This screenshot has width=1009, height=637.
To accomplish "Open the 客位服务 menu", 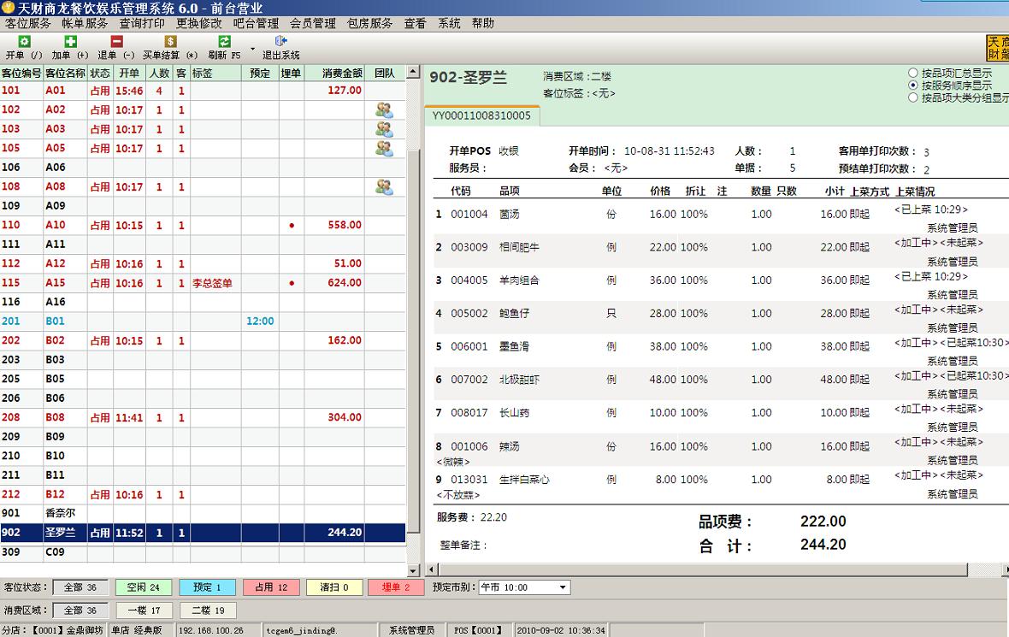I will click(27, 23).
